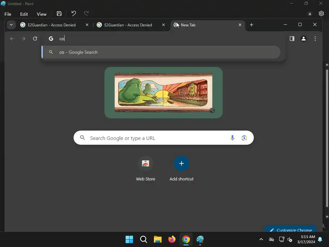Open the Web Store shortcut

[146, 169]
